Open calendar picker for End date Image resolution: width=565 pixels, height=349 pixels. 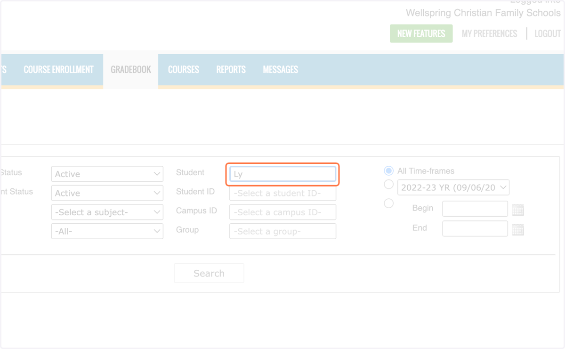click(x=517, y=230)
